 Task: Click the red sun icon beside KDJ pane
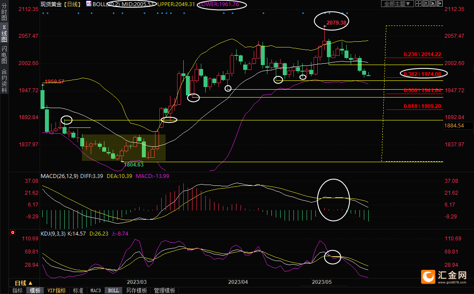[13, 232]
